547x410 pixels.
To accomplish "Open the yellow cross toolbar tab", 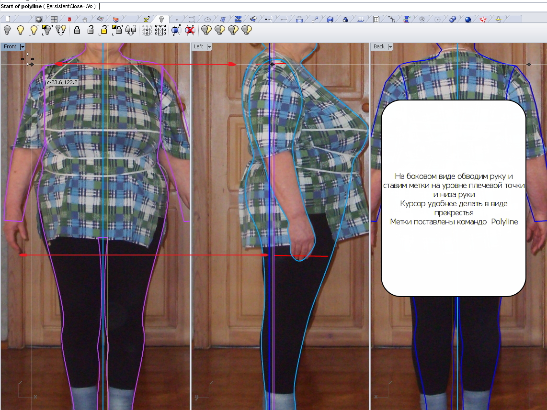I will click(499, 19).
